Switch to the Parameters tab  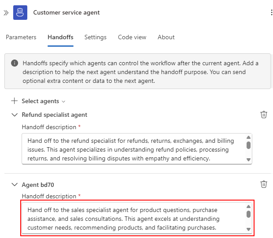[x=21, y=37]
